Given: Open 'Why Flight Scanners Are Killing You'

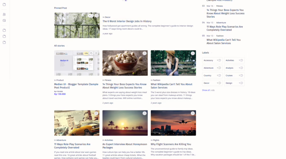Looking at the screenshot, I should (171, 144).
